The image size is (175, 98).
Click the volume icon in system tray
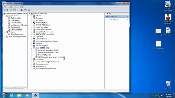(x=162, y=96)
